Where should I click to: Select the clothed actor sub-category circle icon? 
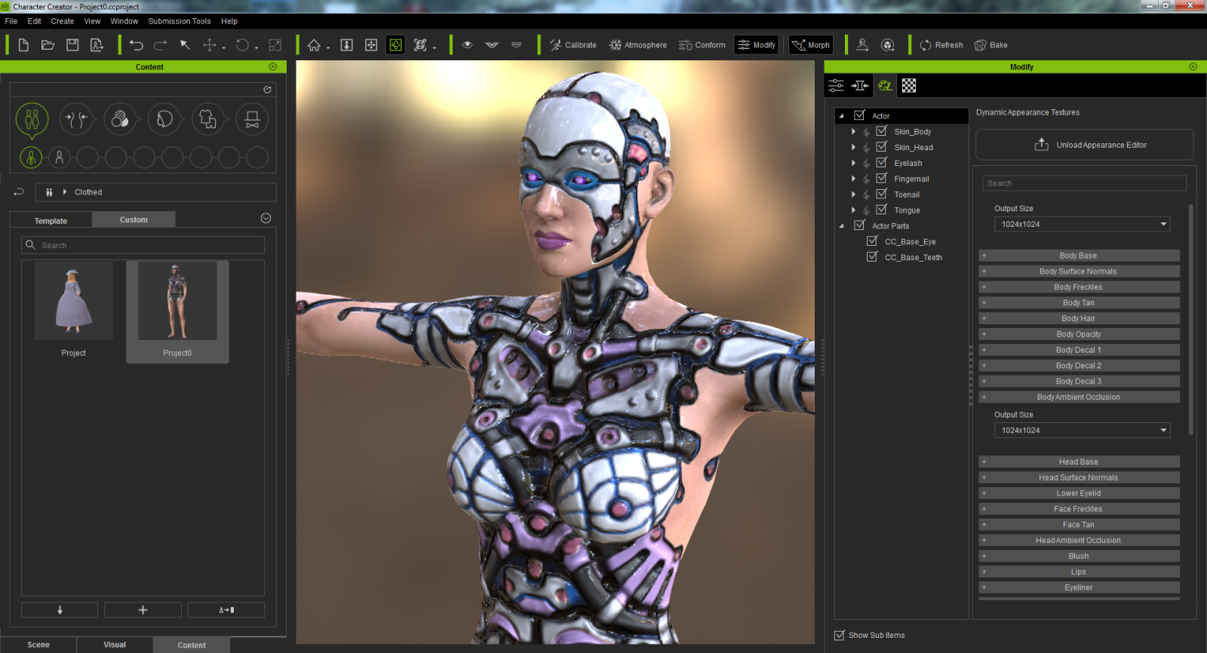click(31, 158)
